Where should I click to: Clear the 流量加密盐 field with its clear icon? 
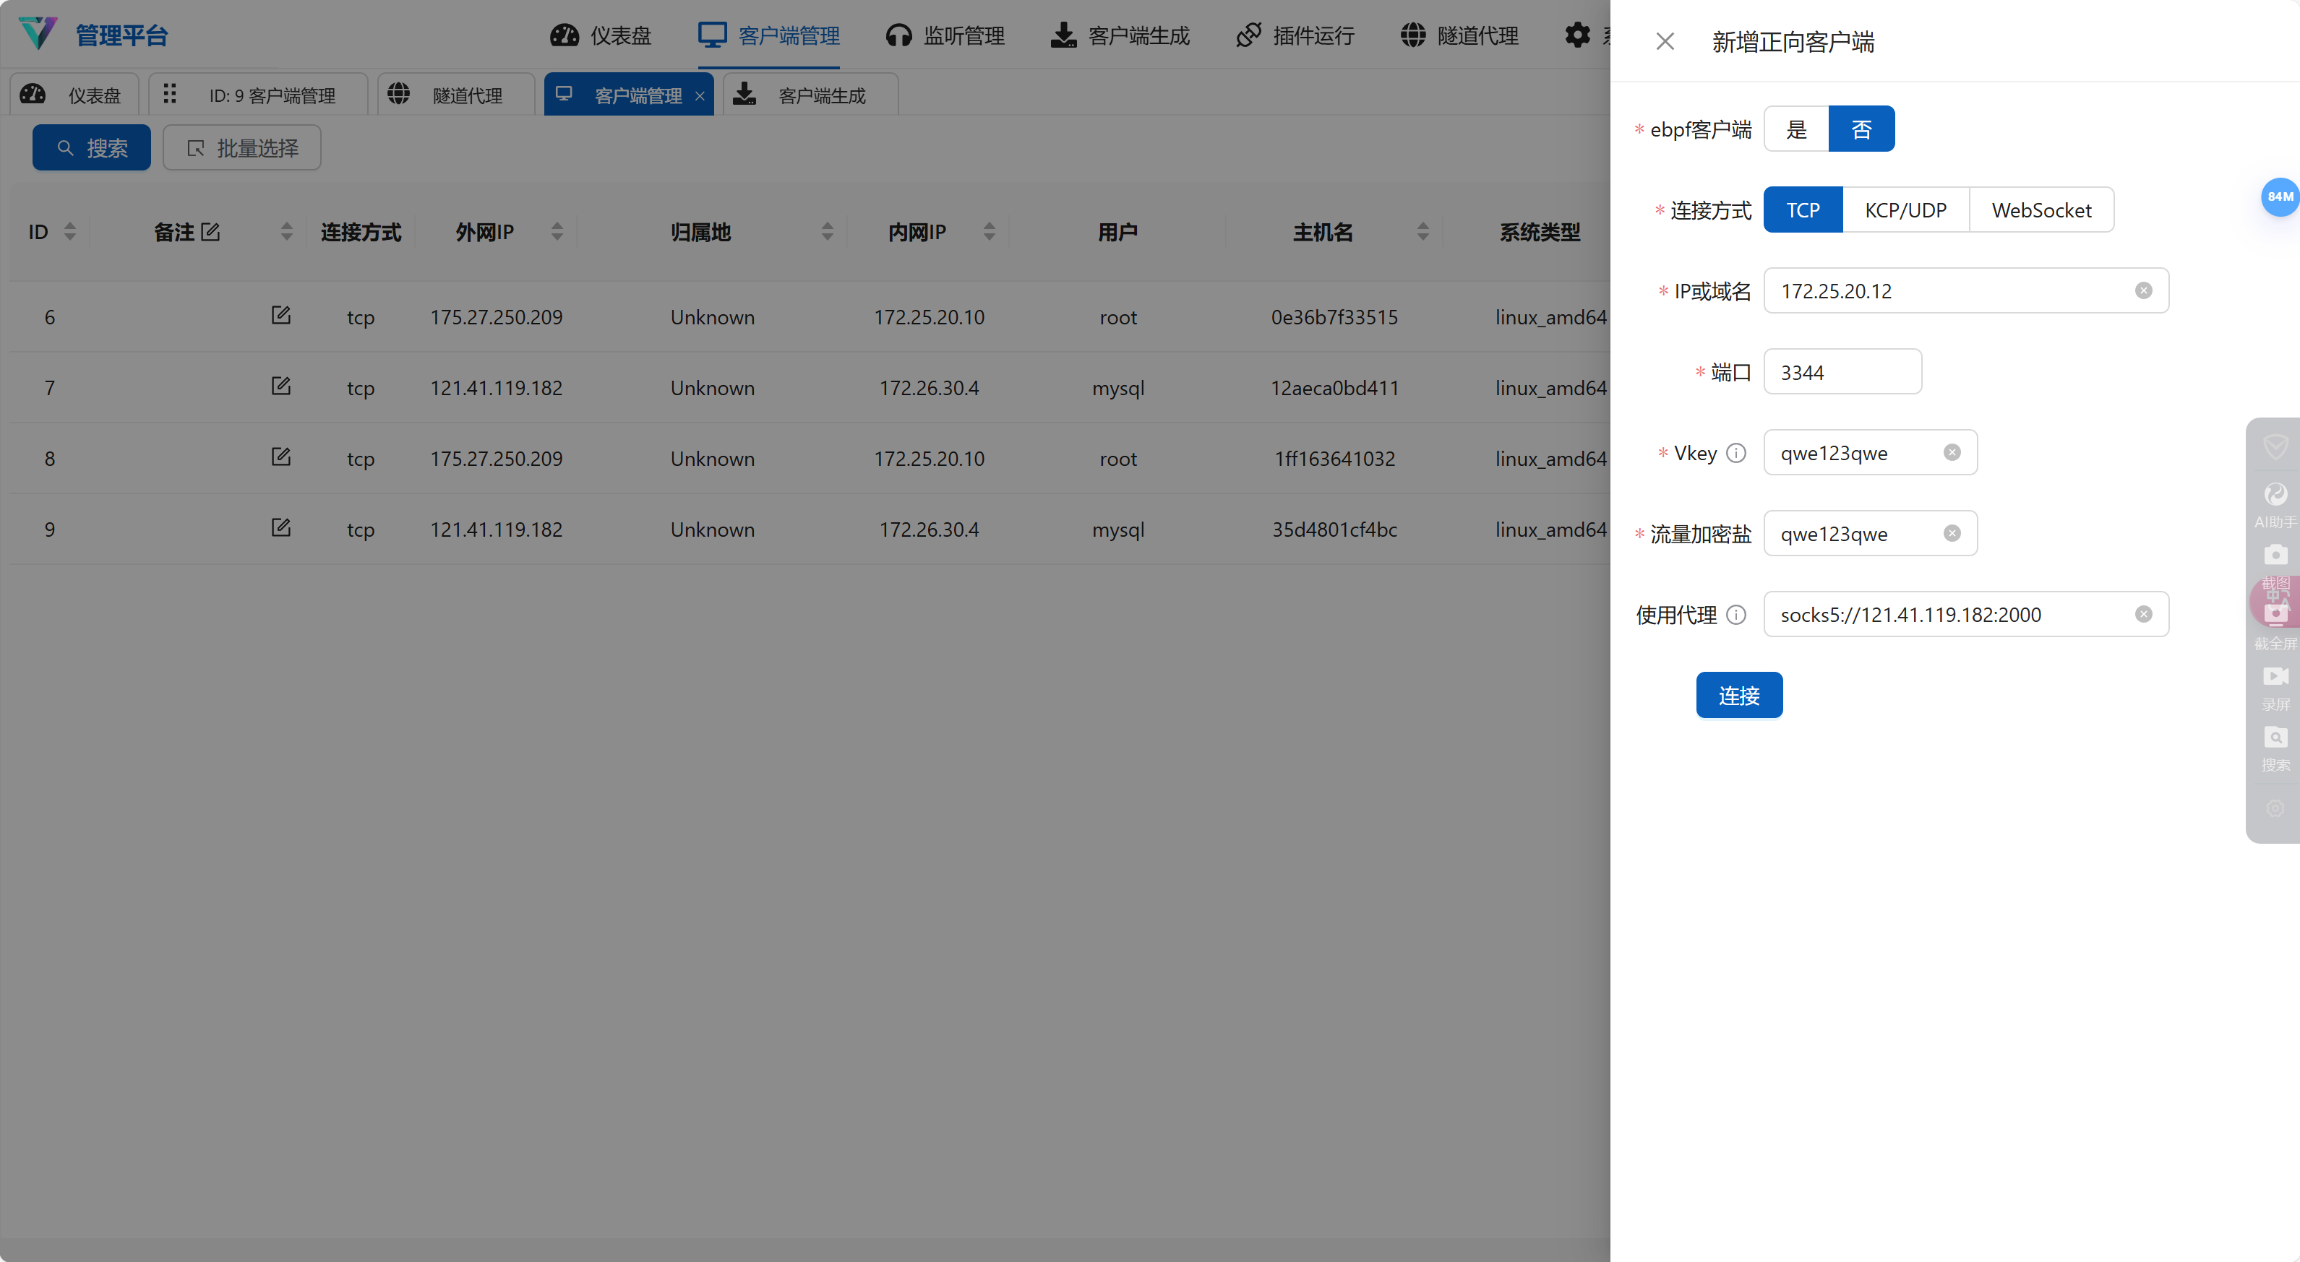coord(1952,534)
